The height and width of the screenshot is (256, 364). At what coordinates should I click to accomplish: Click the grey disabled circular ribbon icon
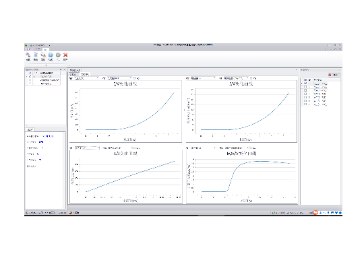pos(58,55)
